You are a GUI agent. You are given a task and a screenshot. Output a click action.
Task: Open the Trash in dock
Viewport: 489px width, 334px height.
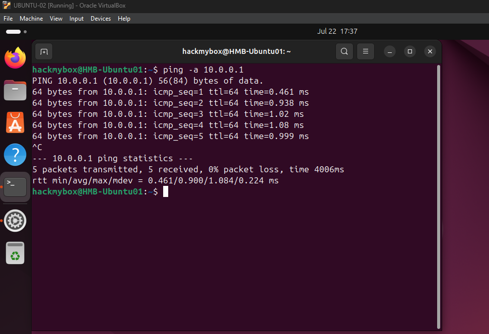click(15, 253)
